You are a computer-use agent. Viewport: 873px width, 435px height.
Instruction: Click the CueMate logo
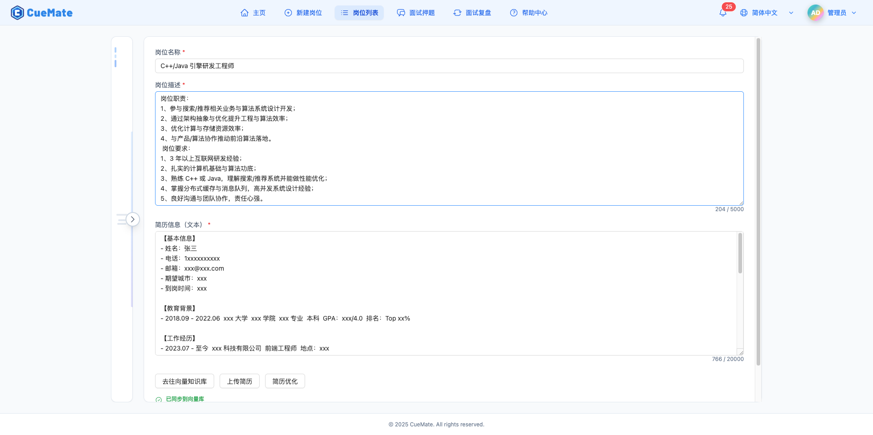[x=41, y=12]
